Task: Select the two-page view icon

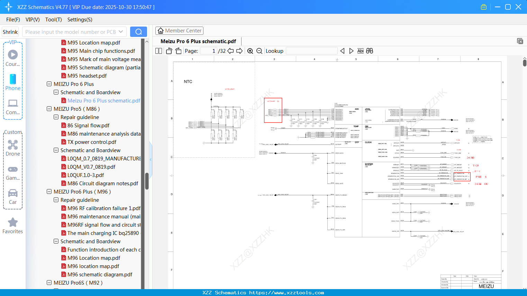Action: [158, 51]
